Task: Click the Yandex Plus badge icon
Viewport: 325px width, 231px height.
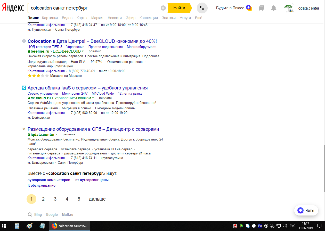Action: point(249,8)
